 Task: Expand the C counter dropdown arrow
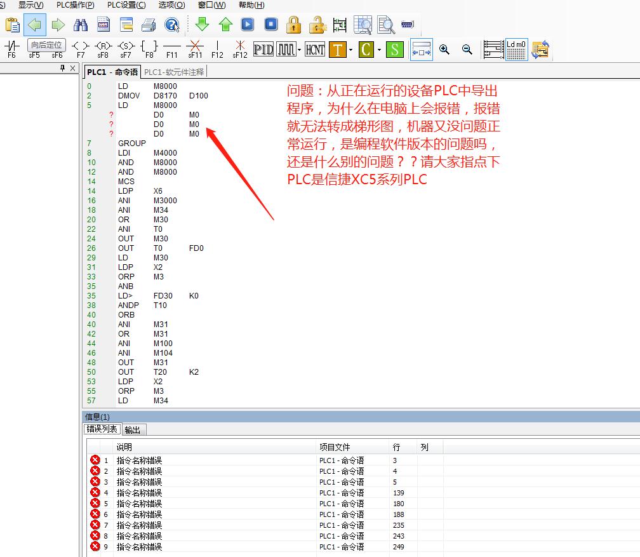coord(379,50)
